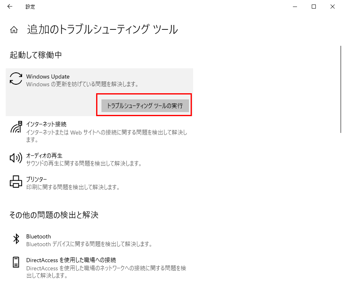Click the 設定 title label
Image resolution: width=342 pixels, height=283 pixels.
tap(30, 7)
